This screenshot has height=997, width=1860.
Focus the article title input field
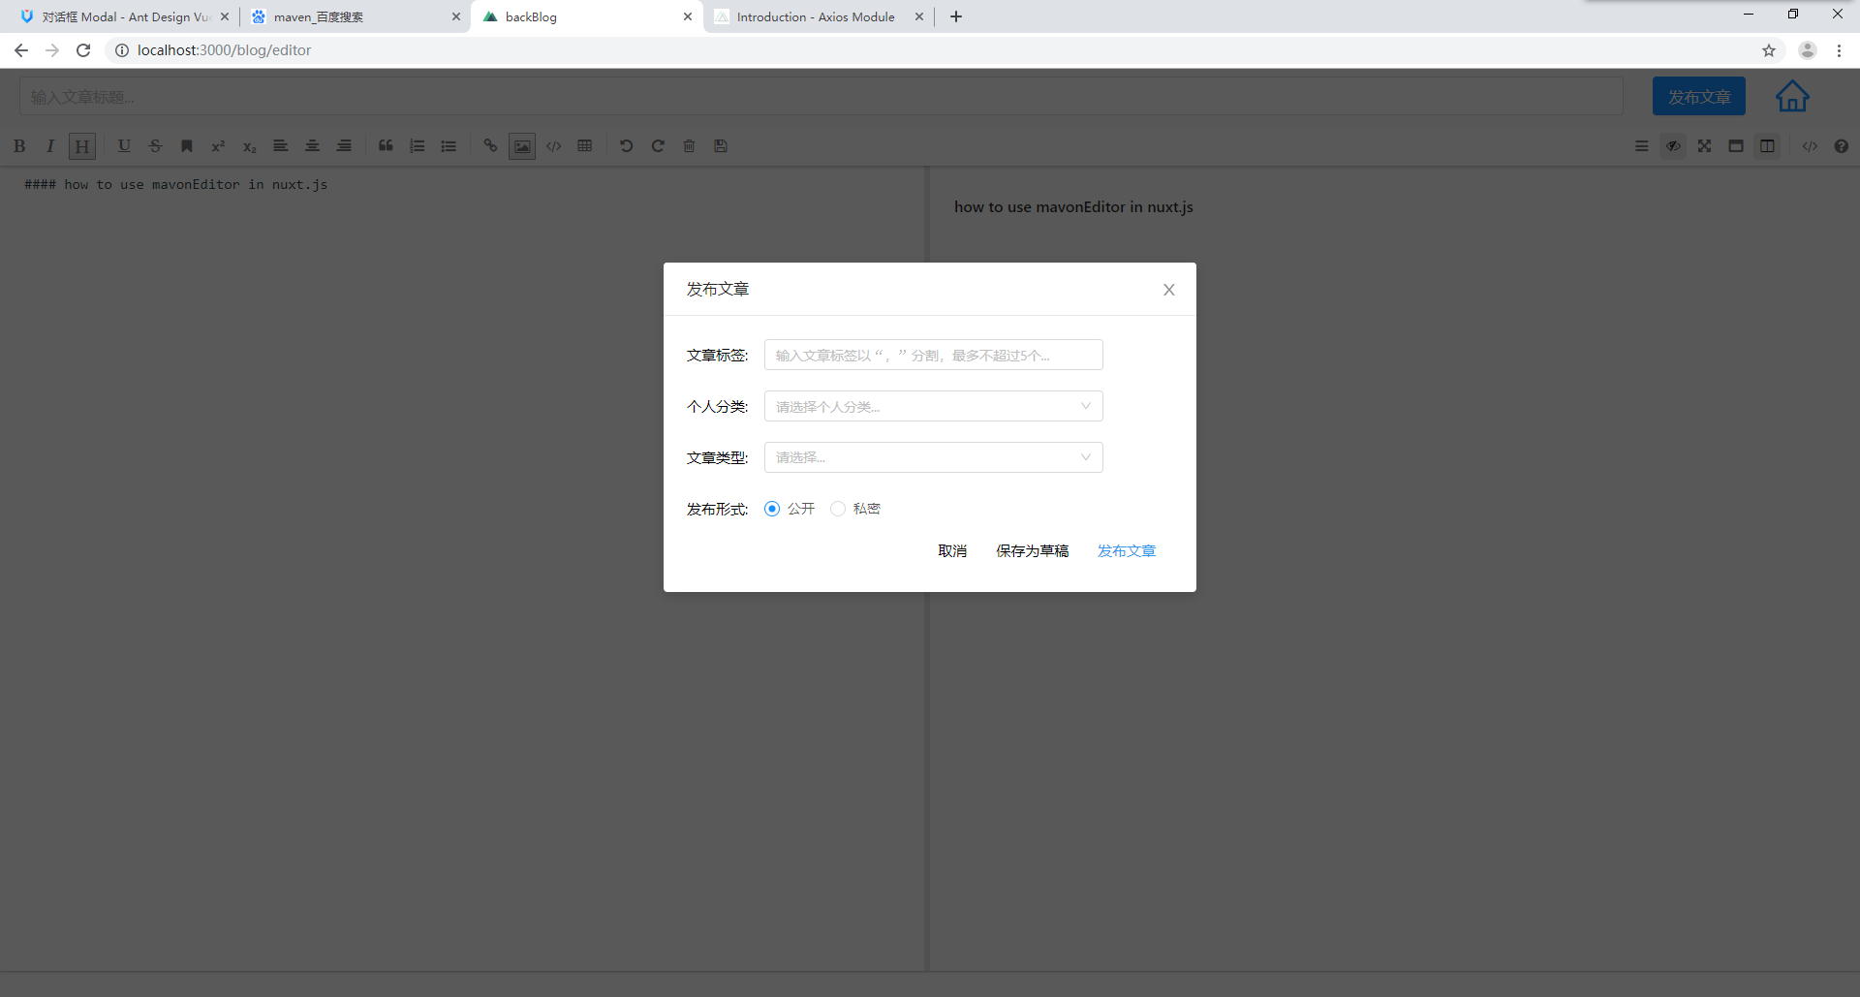coord(821,97)
